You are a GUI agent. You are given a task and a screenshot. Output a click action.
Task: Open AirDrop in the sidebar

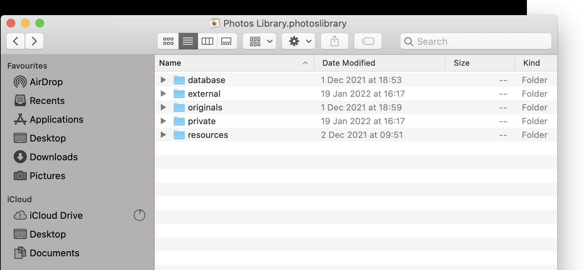coord(46,82)
